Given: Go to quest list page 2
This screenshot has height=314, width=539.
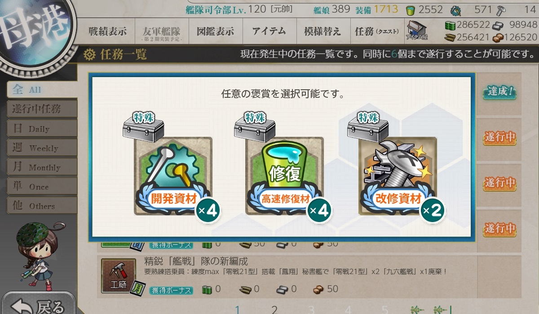Looking at the screenshot, I should click(274, 309).
